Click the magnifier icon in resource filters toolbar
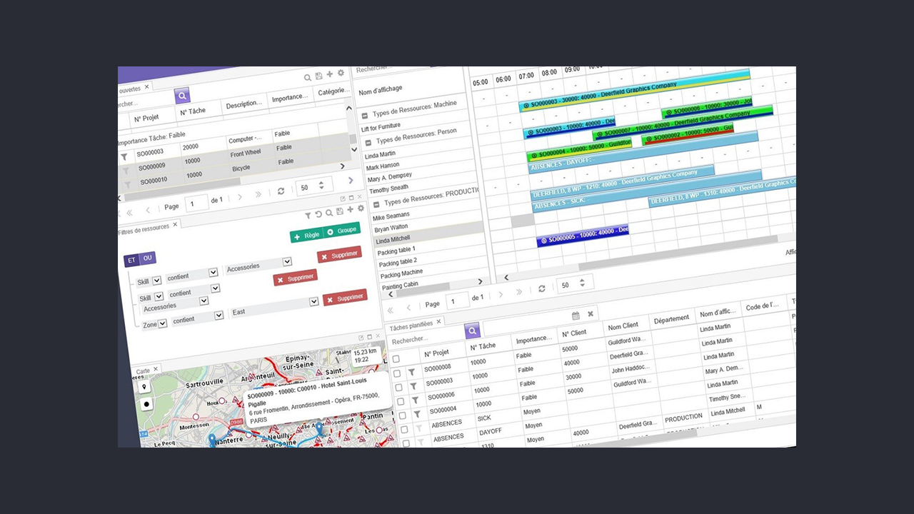The image size is (914, 514). [328, 212]
